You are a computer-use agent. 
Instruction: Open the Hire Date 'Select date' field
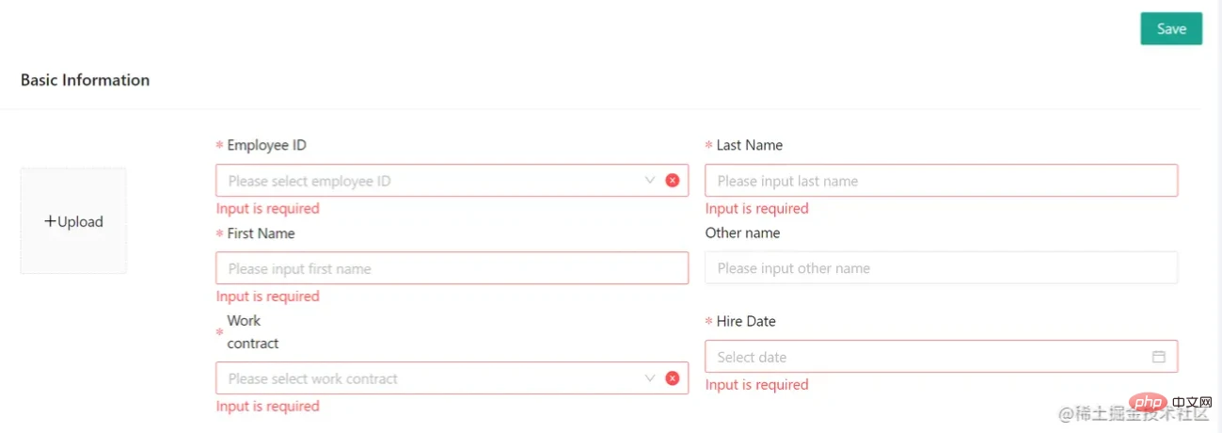point(941,357)
